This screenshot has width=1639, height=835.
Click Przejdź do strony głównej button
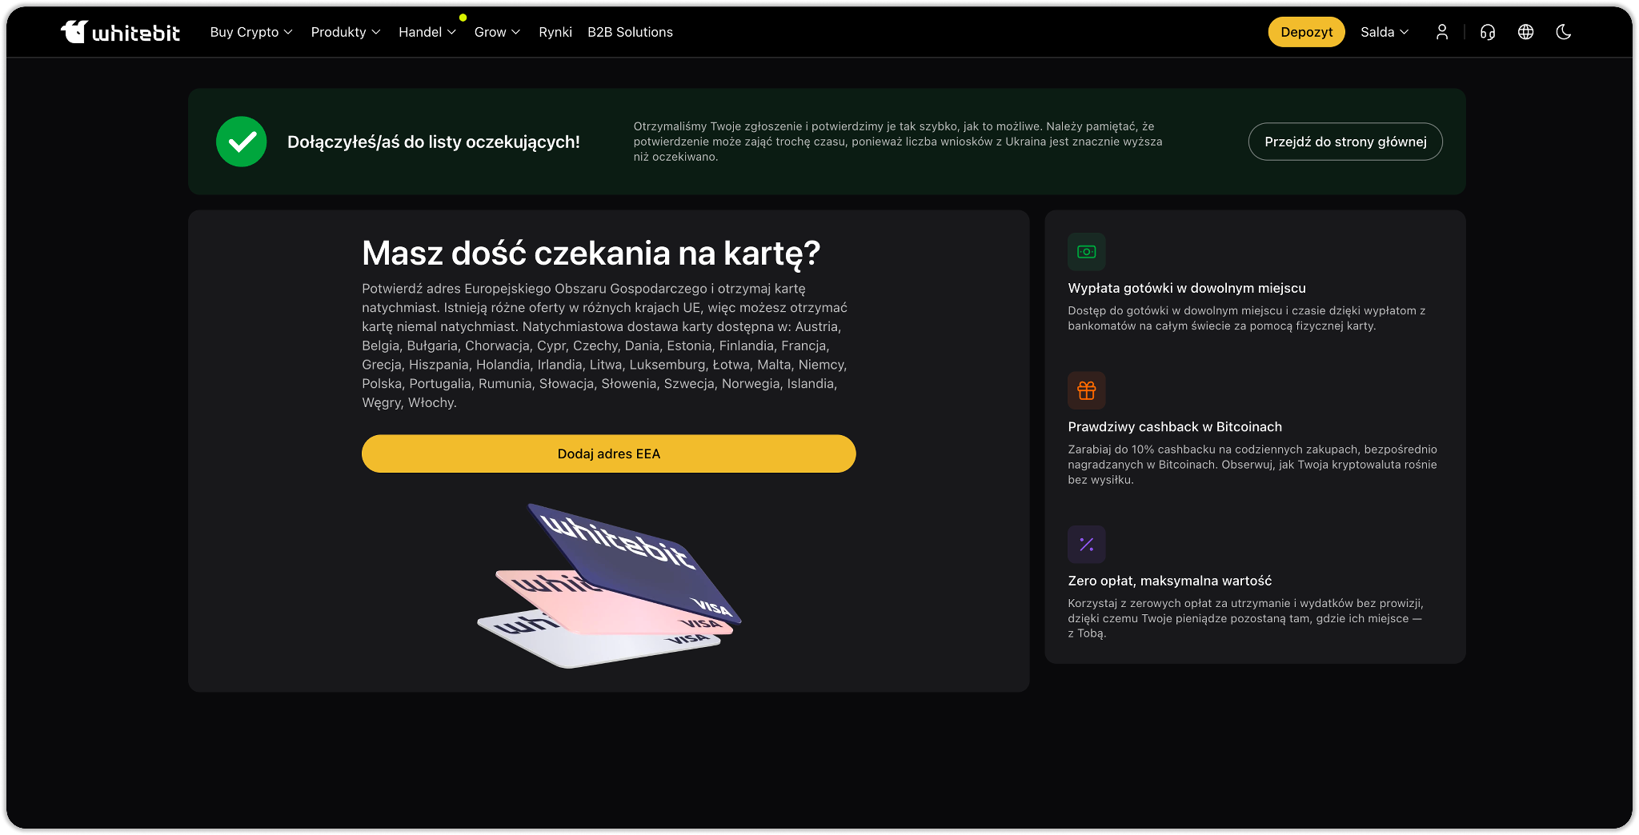[1344, 142]
